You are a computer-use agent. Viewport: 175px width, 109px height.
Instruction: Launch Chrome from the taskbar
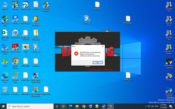pyautogui.click(x=84, y=106)
